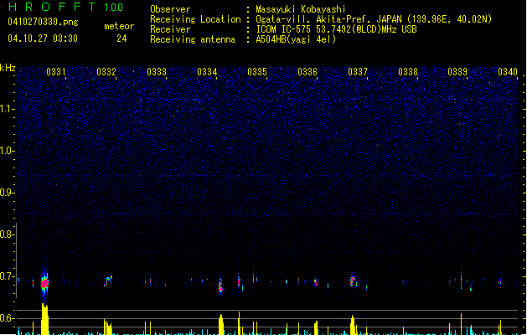The image size is (527, 335).
Task: Click the 0332 time marker
Action: (106, 72)
